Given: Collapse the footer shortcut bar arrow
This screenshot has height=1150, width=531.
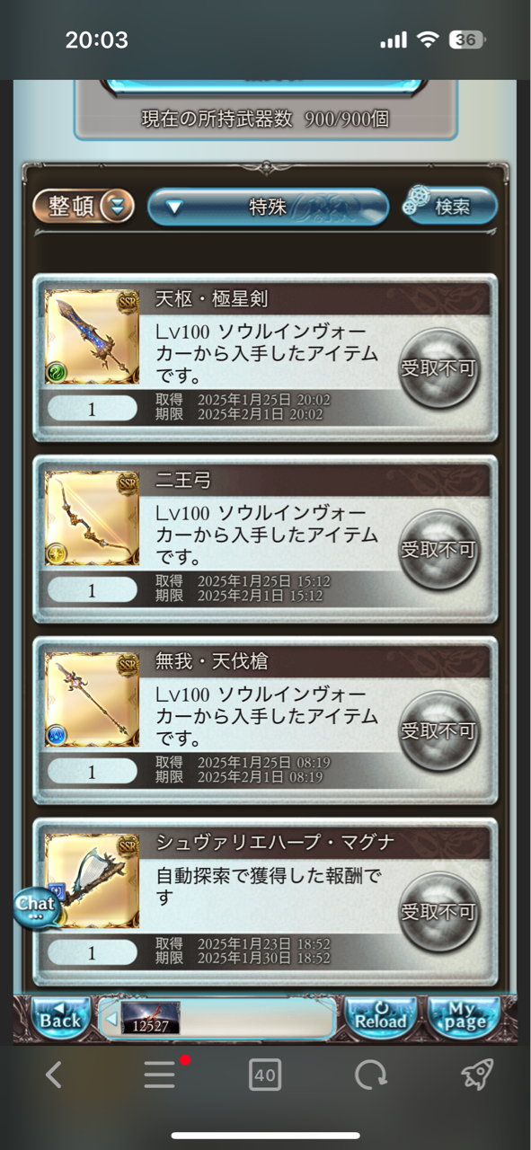Looking at the screenshot, I should click(111, 1019).
